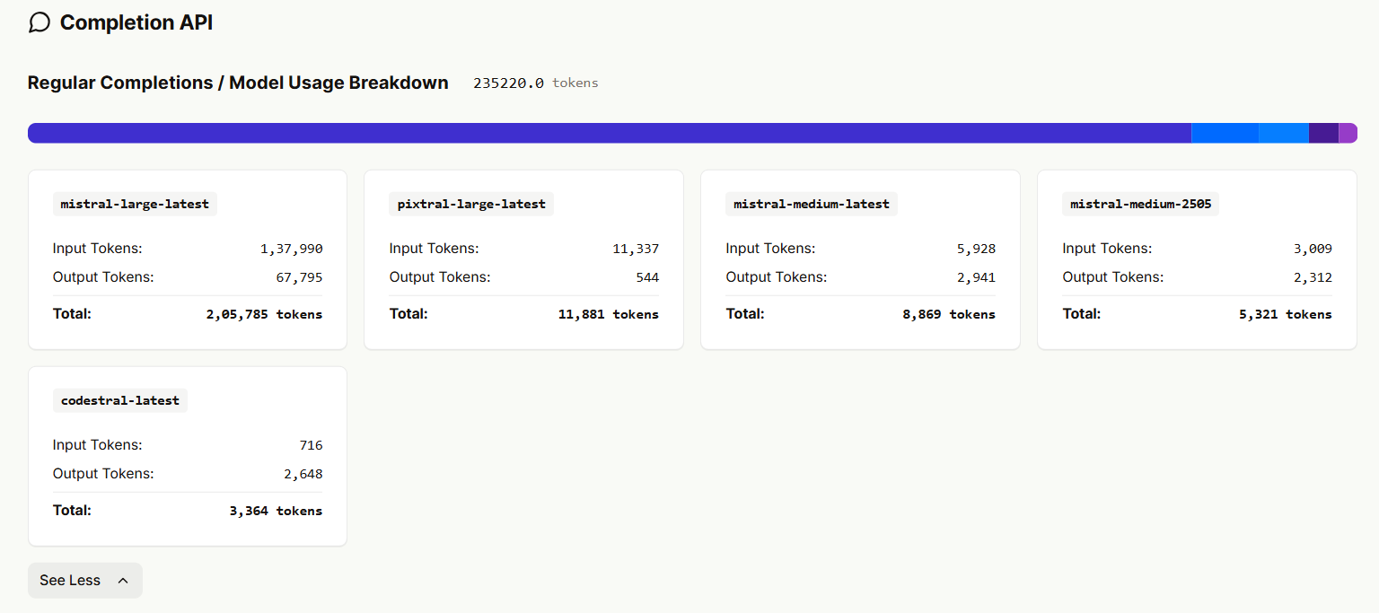Click the mistral-large-latest model tag
Viewport: 1379px width, 613px height.
(135, 204)
